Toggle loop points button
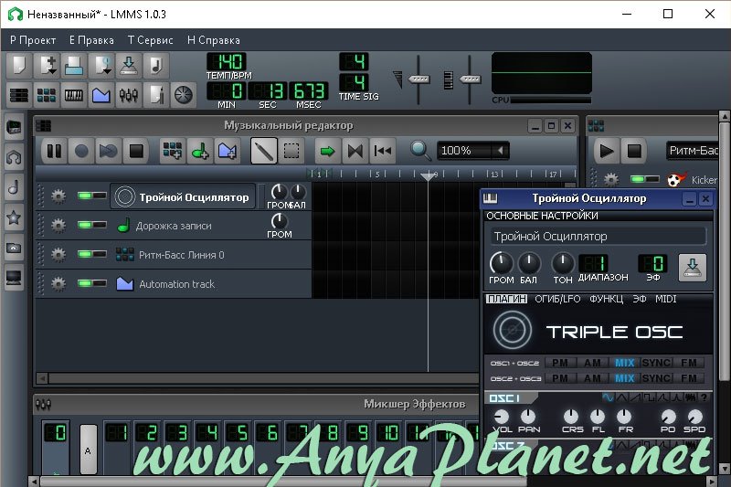The image size is (731, 487). click(355, 151)
